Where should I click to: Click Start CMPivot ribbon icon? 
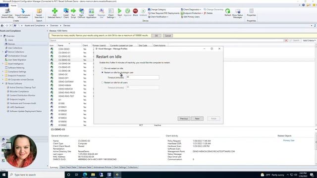81,11
